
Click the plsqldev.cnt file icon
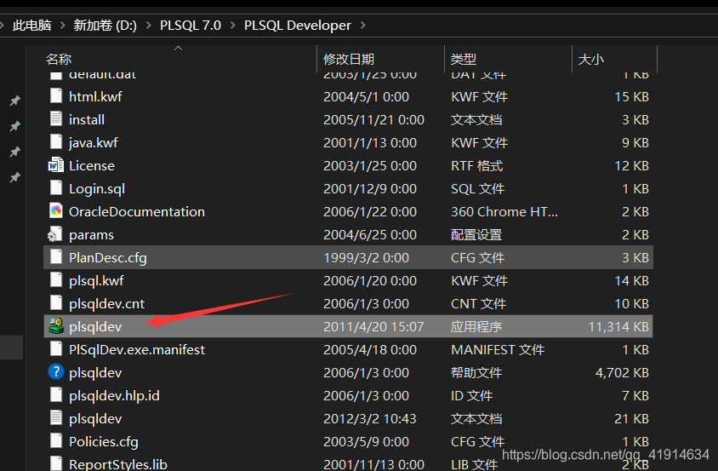click(x=56, y=303)
